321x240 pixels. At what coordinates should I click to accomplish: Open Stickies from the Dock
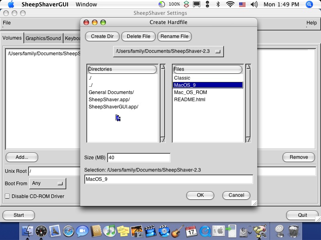point(123,231)
